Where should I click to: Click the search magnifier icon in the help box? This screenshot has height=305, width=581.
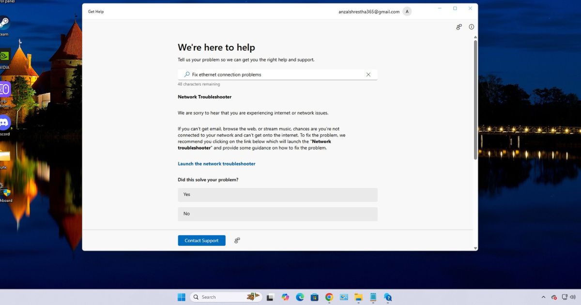pyautogui.click(x=186, y=75)
